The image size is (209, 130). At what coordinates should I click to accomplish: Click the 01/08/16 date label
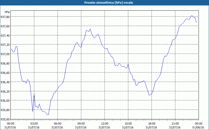click(x=198, y=127)
